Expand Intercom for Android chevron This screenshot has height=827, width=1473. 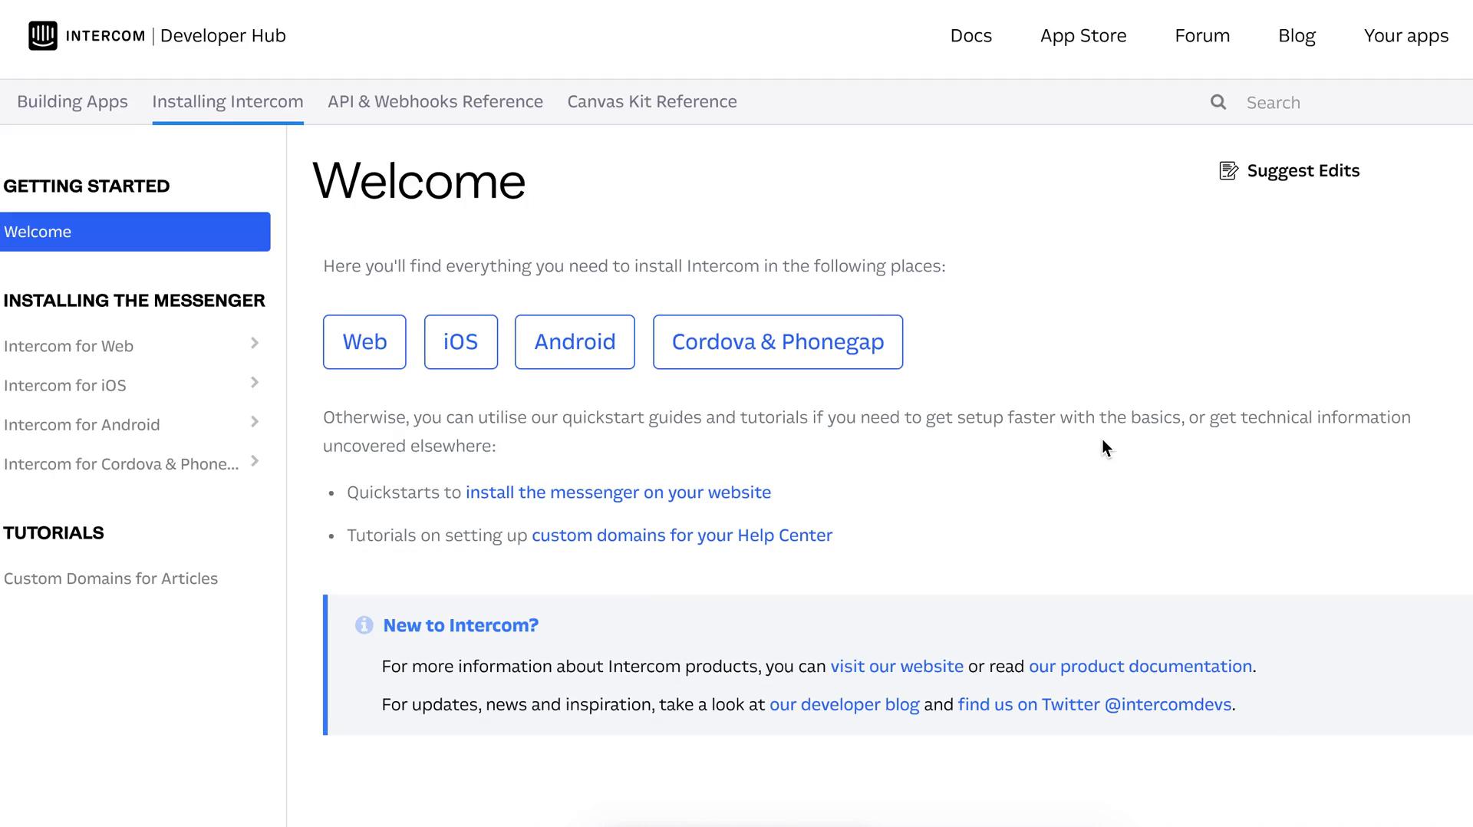[x=255, y=421]
